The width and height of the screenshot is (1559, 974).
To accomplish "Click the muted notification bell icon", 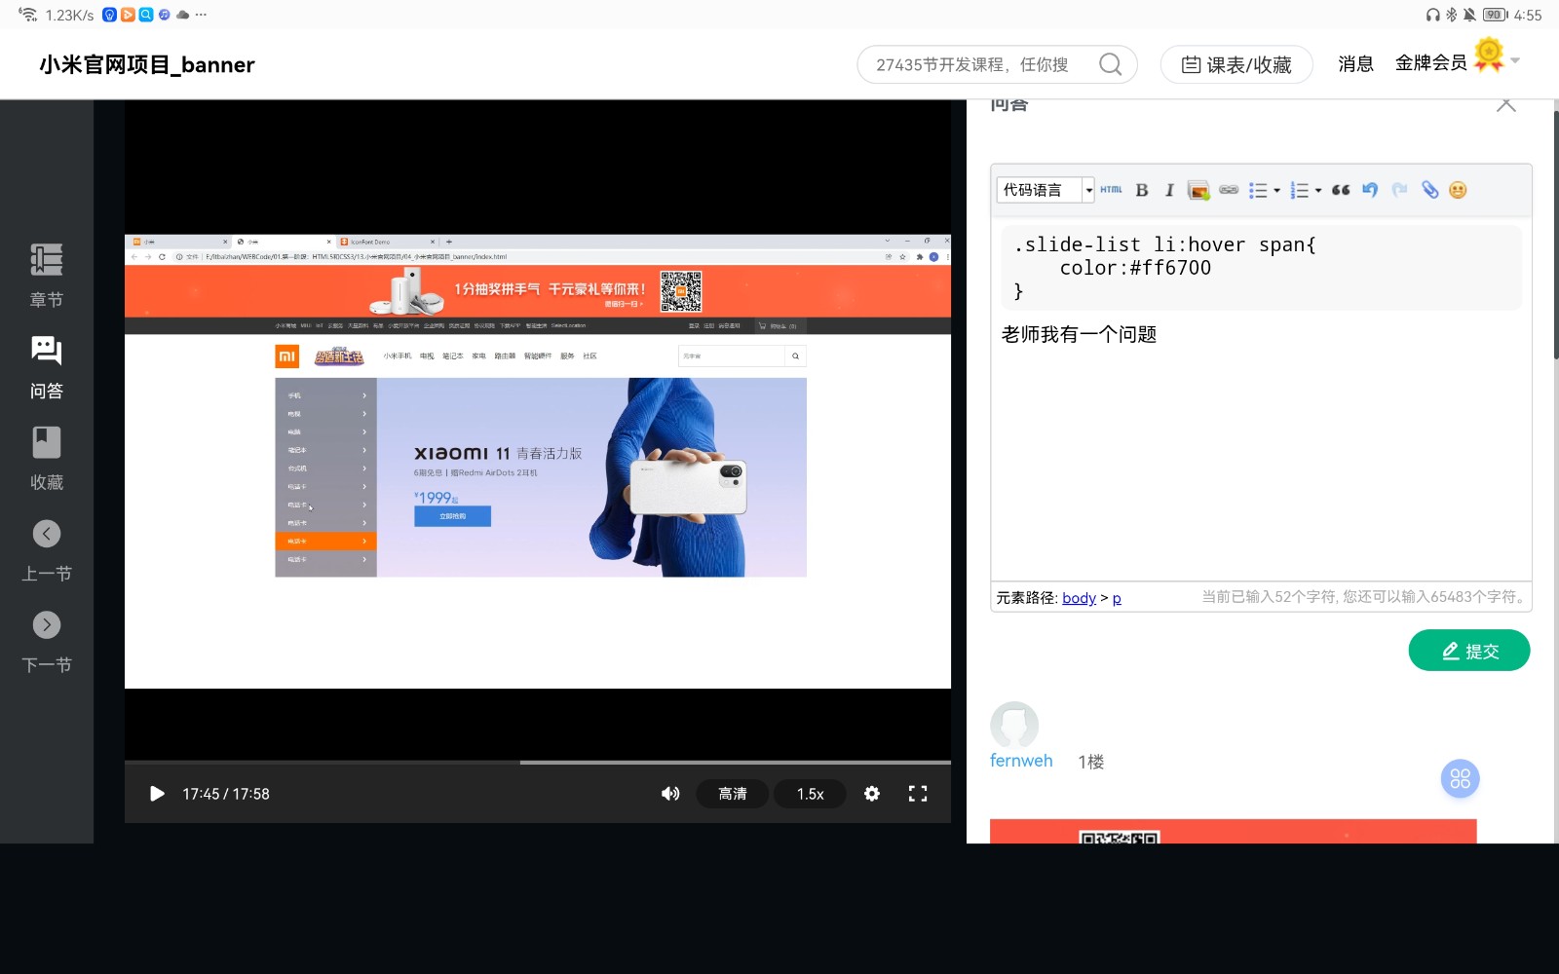I will tap(1469, 15).
